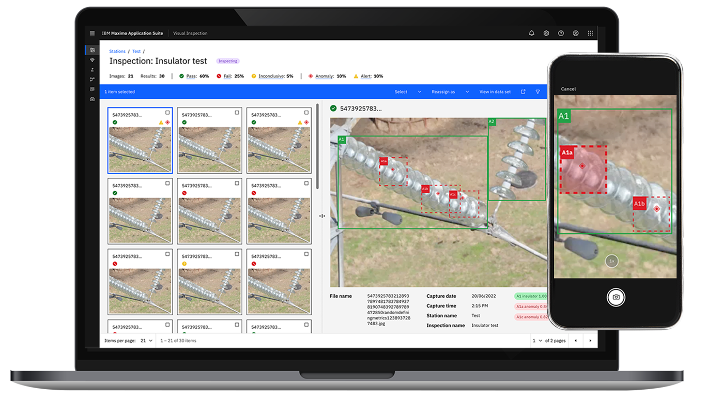Open the Items per page dropdown

tap(145, 341)
